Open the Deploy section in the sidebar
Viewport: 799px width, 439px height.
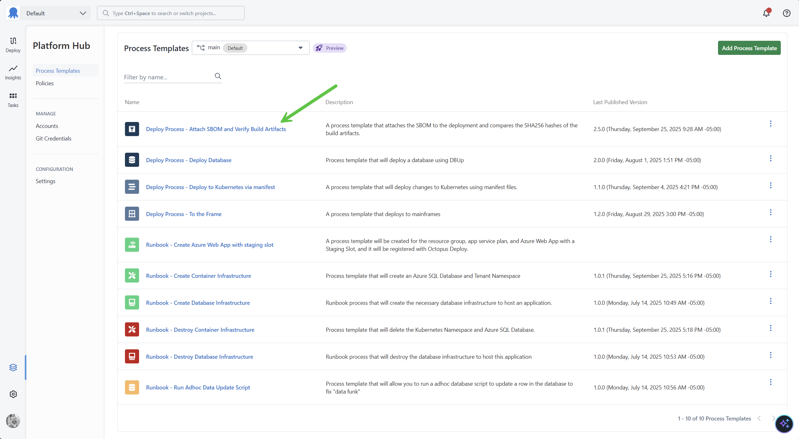tap(13, 45)
